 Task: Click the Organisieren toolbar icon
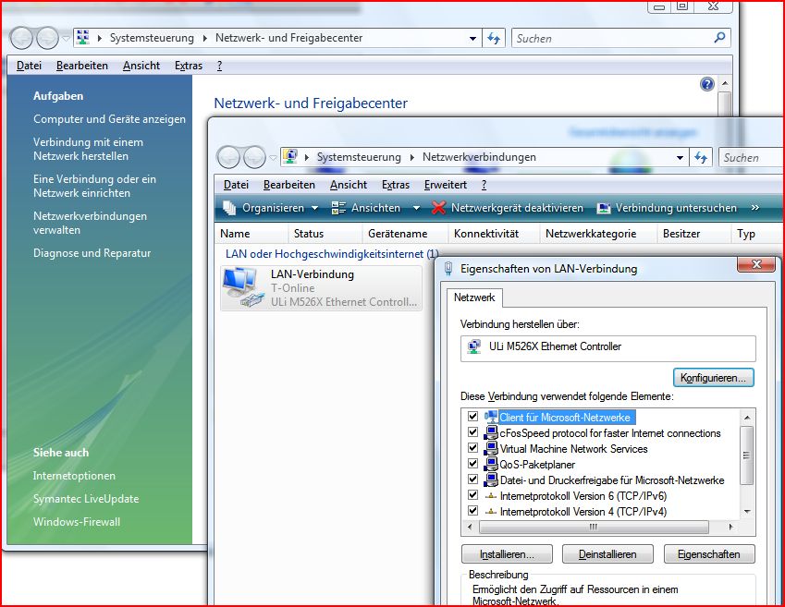coord(229,208)
